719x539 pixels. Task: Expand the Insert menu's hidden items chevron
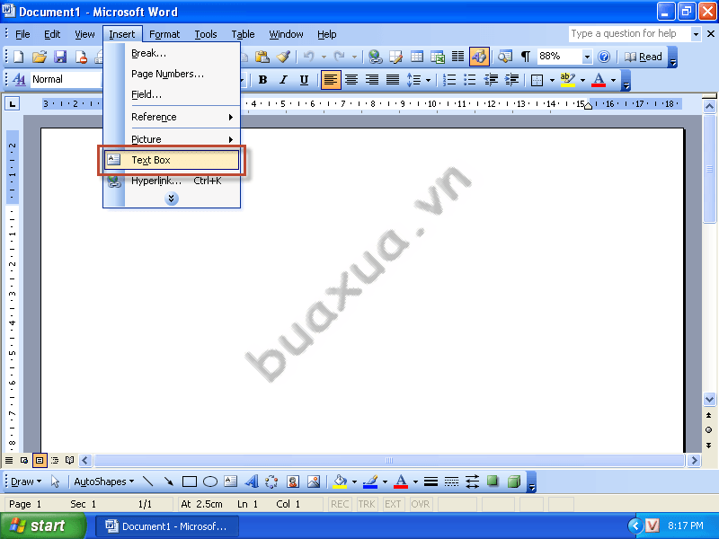coord(171,199)
